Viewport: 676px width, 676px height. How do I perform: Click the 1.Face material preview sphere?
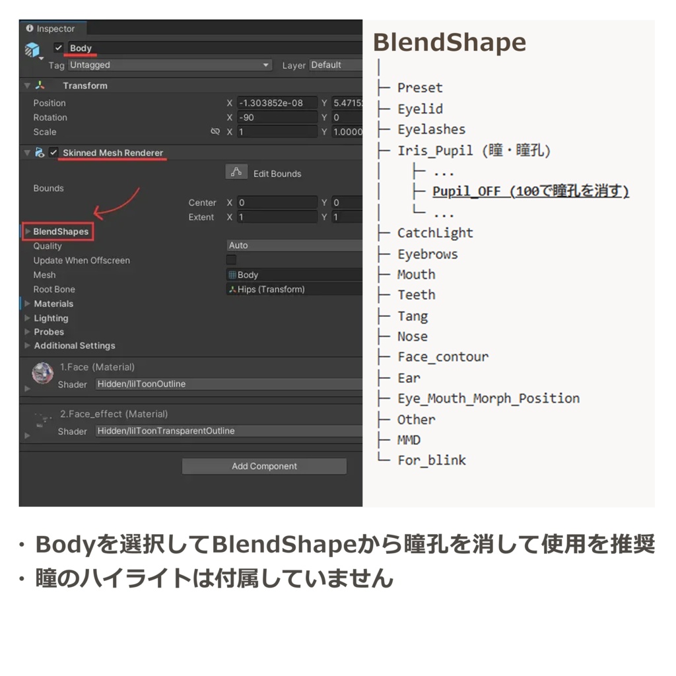point(43,373)
